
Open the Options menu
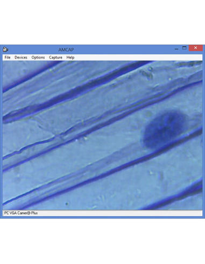coord(38,57)
